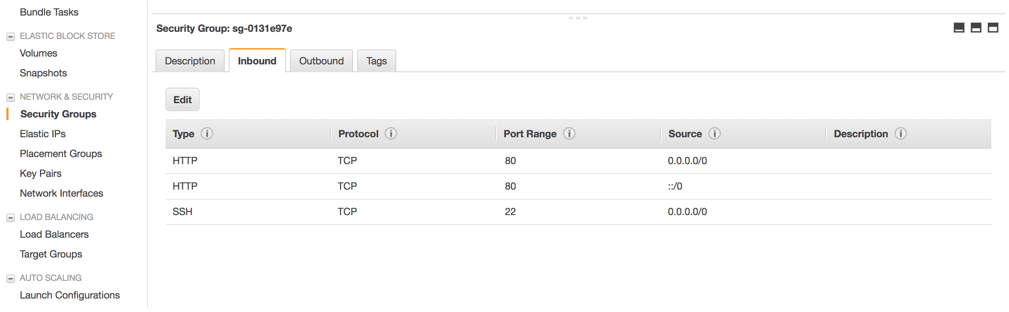Collapse the Elastic Block Store section

pyautogui.click(x=11, y=37)
